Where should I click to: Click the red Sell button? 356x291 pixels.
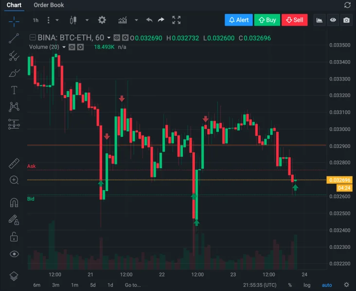tap(294, 20)
